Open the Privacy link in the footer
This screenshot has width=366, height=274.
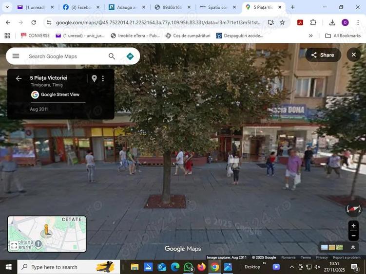pos(322,257)
